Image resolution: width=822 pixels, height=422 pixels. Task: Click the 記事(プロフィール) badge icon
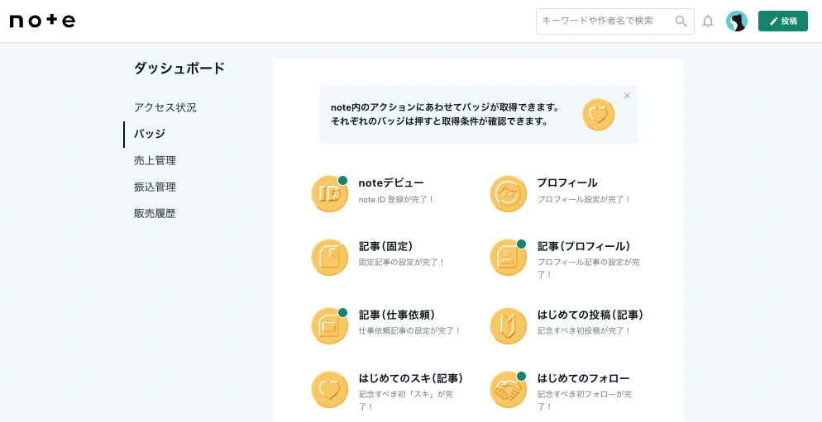point(508,258)
